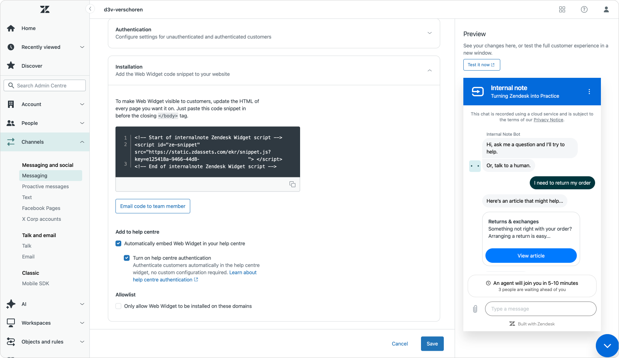Open the Talk channel page
This screenshot has height=358, width=619.
pos(27,246)
